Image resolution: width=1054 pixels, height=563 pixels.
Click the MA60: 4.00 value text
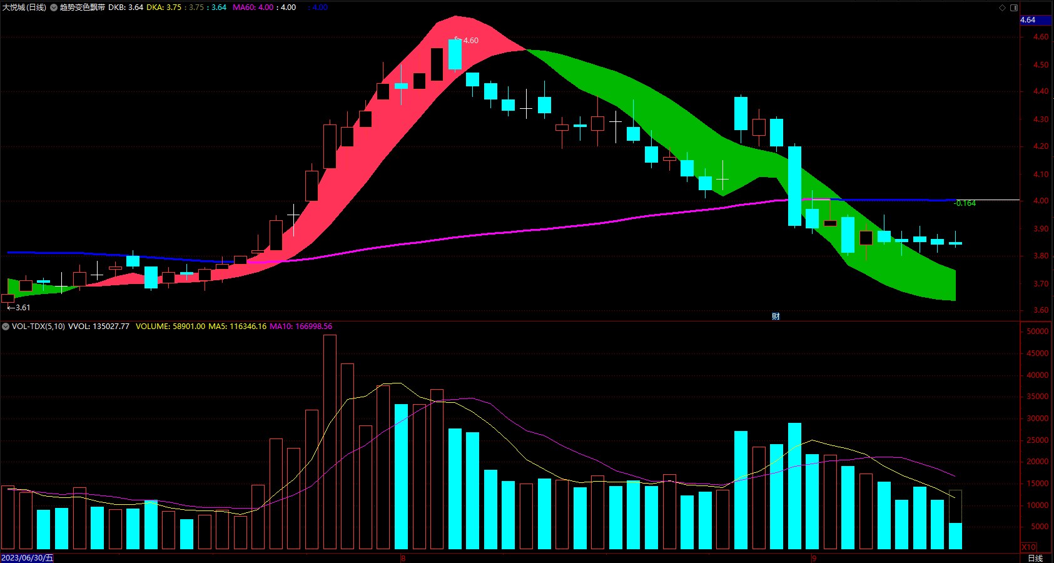pos(253,8)
